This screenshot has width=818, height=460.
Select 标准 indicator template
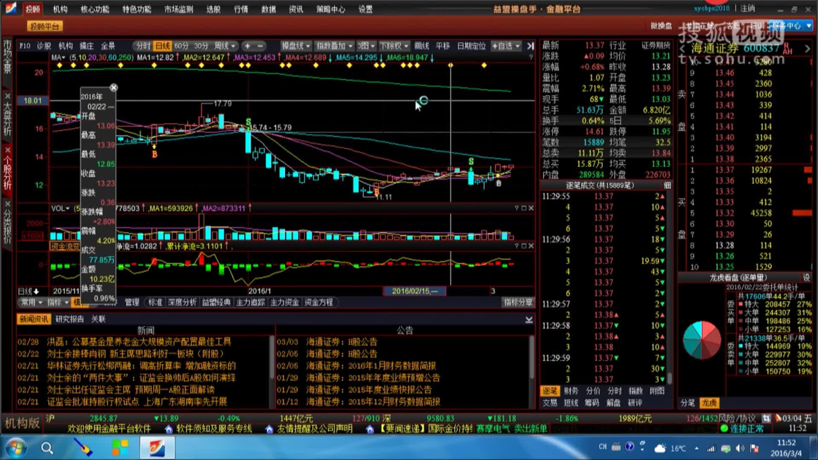point(155,302)
